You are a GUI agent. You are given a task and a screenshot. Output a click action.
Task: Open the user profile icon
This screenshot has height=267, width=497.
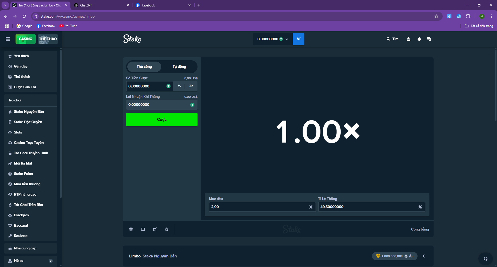[x=408, y=39]
